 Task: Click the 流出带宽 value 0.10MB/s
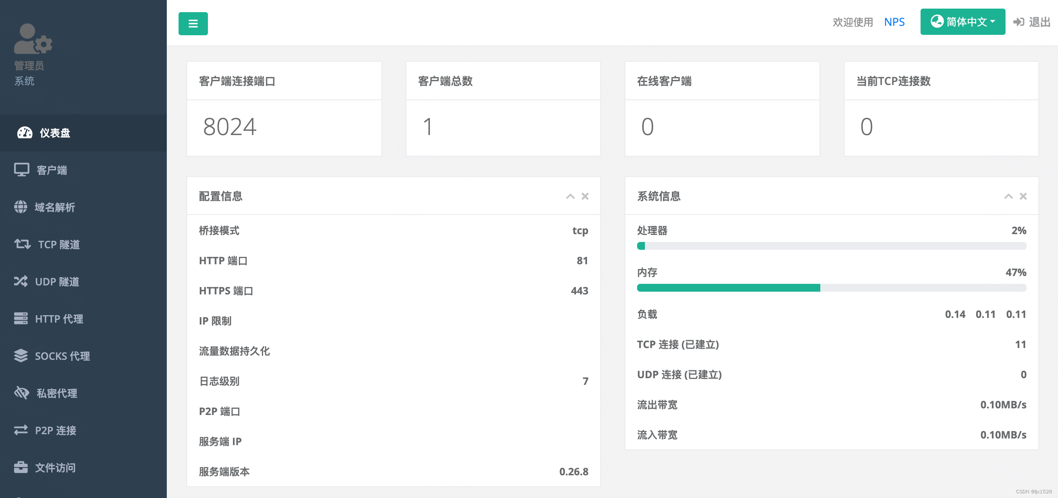(x=1003, y=404)
